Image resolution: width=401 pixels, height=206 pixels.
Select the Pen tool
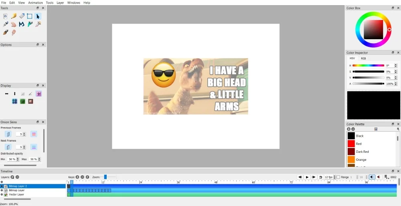(5, 24)
